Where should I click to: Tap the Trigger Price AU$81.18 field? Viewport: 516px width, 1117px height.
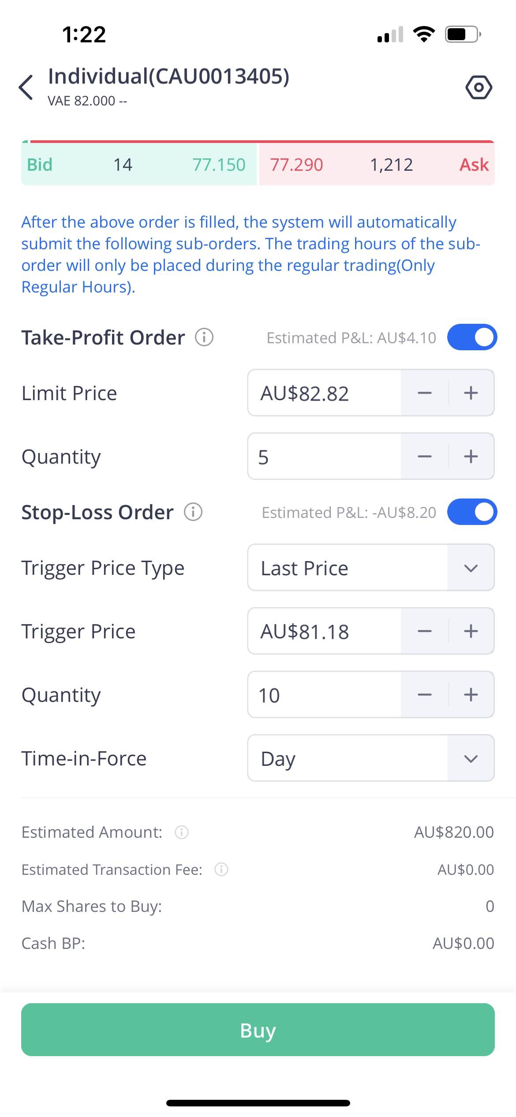pos(324,631)
